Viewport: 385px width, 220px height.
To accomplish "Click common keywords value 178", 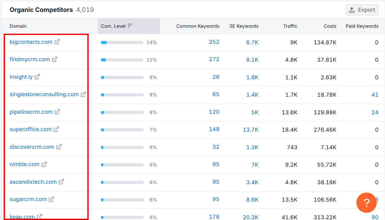I will tap(214, 217).
